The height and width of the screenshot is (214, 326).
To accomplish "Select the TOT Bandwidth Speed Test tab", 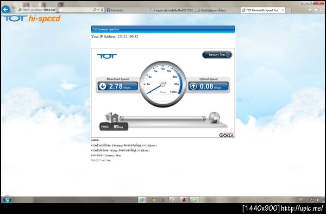I will pyautogui.click(x=262, y=10).
